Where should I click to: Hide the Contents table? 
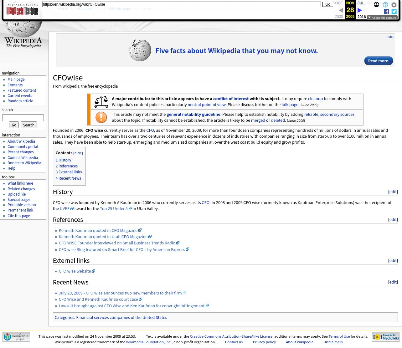78,153
